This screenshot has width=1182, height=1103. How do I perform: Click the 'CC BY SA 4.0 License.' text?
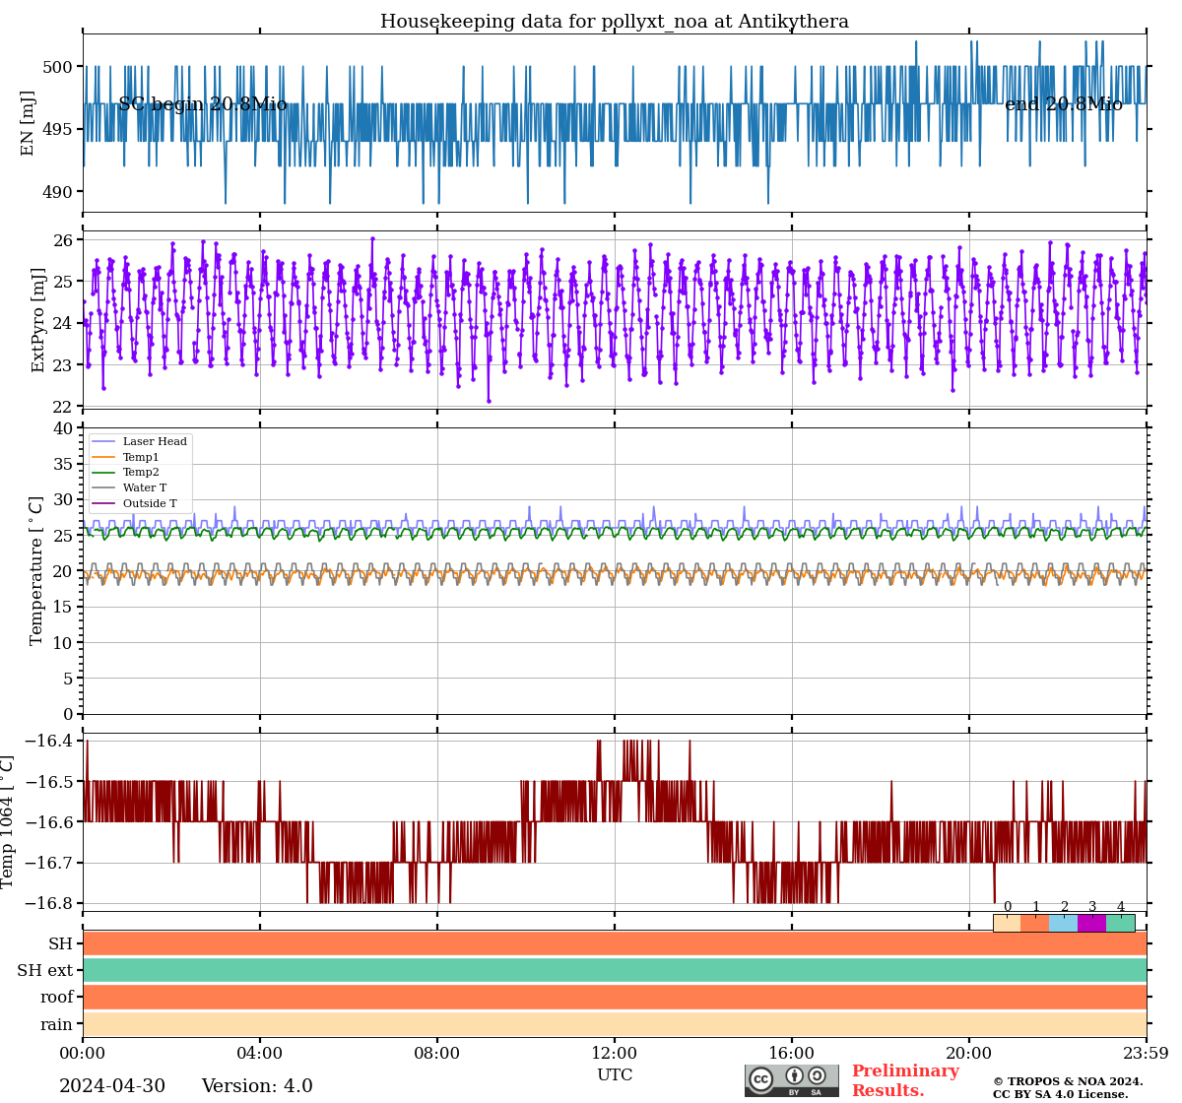tap(1061, 1094)
